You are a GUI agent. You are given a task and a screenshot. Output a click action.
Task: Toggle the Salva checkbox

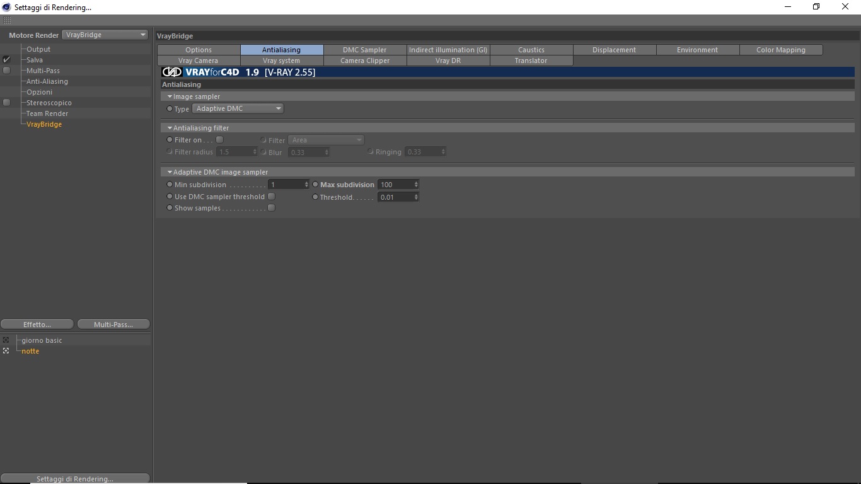[x=7, y=60]
